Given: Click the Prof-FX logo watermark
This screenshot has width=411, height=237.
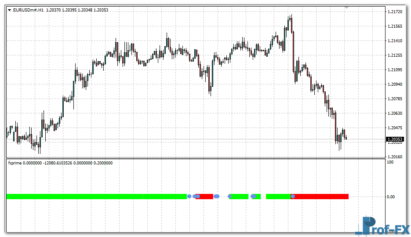Looking at the screenshot, I should pos(382,226).
